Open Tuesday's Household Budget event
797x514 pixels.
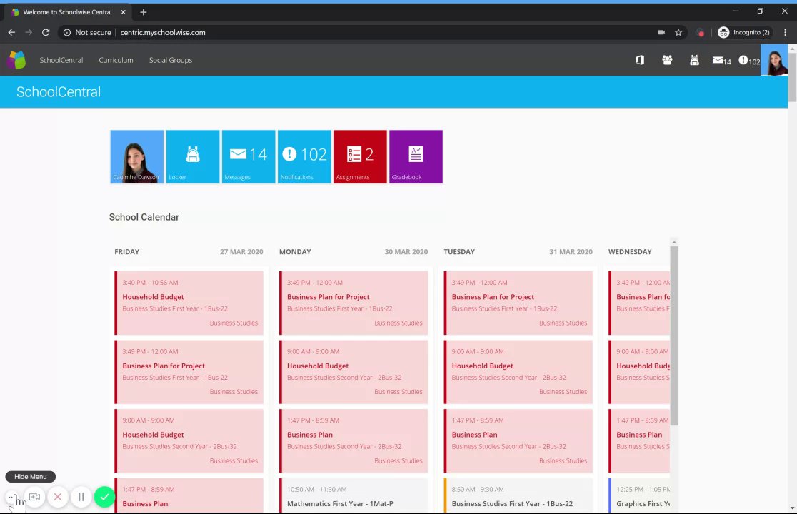(x=518, y=372)
